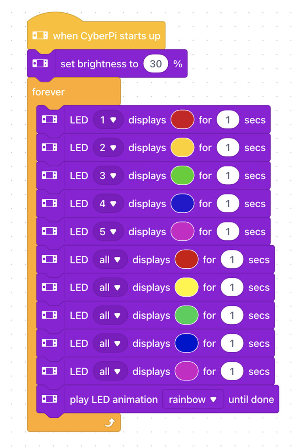The width and height of the screenshot is (304, 447).
Task: Click seconds input on LED 2 block
Action: coord(228,148)
